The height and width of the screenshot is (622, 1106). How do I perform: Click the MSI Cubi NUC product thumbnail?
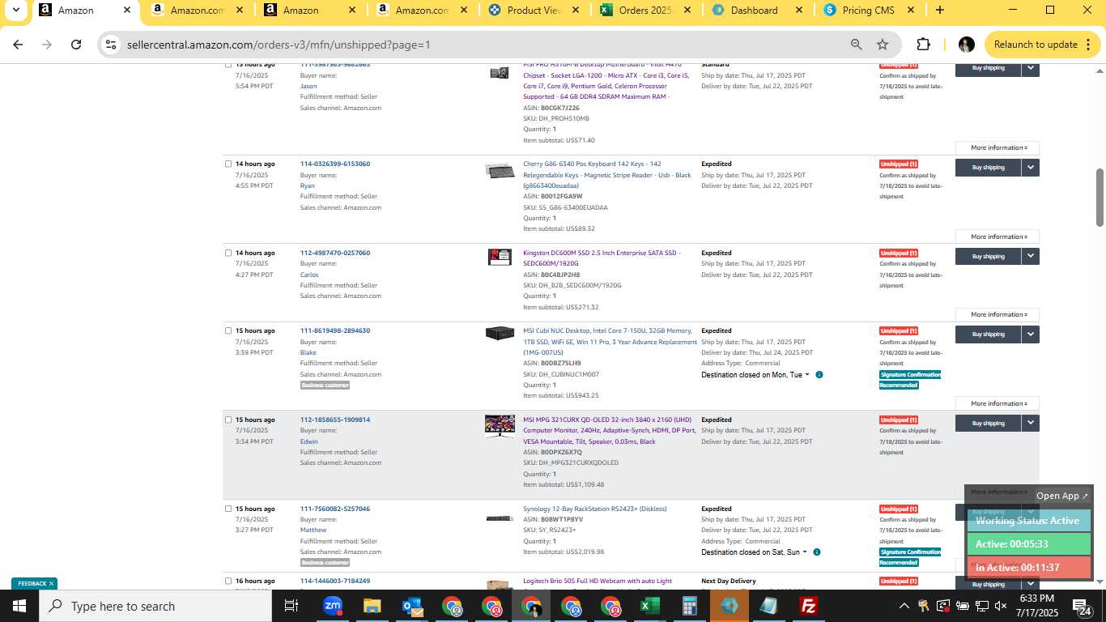(x=500, y=334)
